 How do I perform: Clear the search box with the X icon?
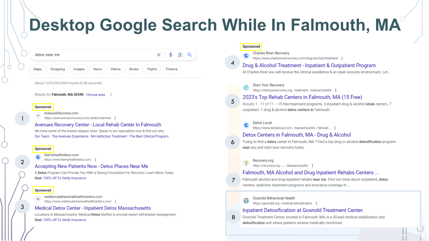[x=159, y=55]
